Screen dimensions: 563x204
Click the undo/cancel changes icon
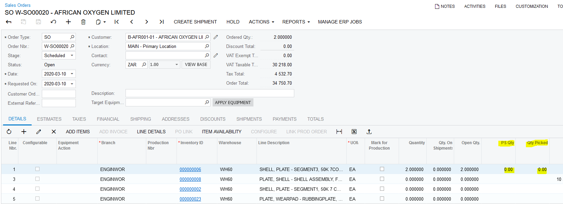53,22
